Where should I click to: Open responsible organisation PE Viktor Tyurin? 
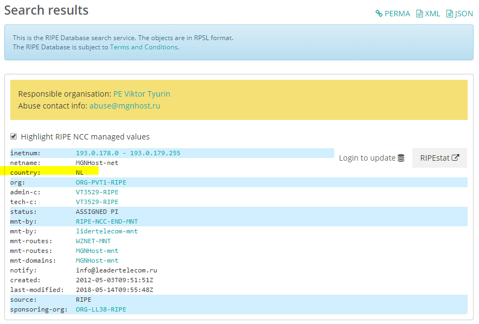coord(142,94)
